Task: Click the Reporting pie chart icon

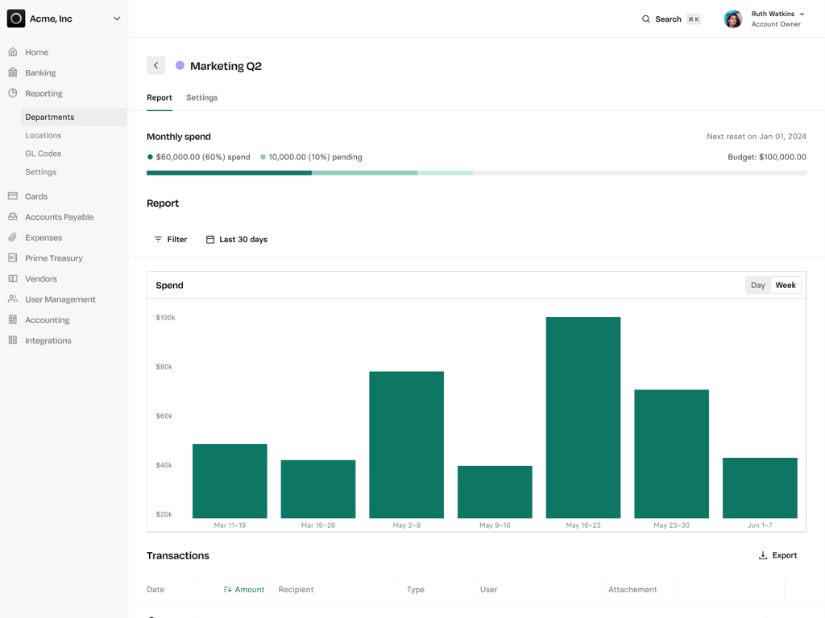Action: (x=13, y=93)
